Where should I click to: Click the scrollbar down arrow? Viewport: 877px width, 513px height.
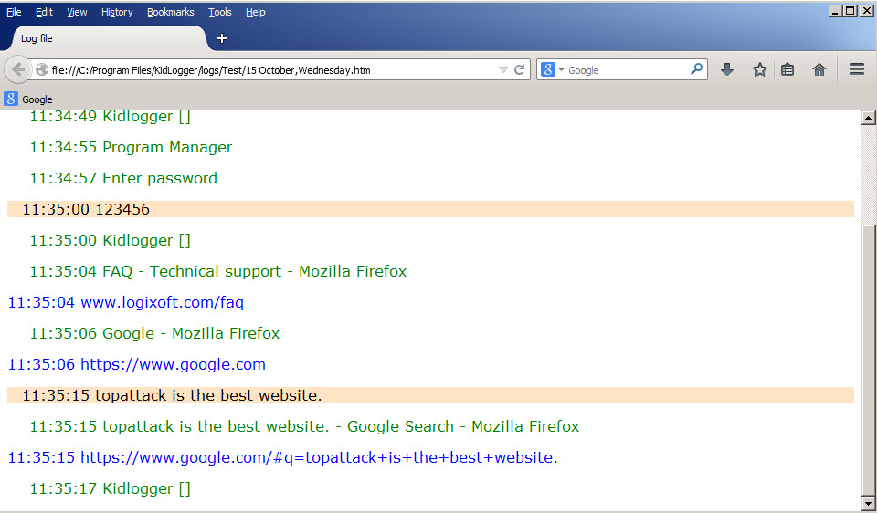(868, 503)
